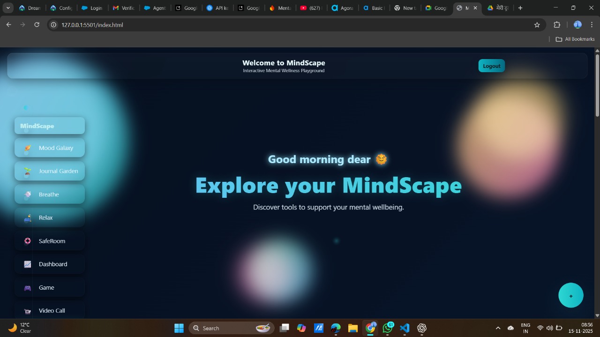Reload the page with the refresh icon
The height and width of the screenshot is (337, 600).
coord(37,24)
